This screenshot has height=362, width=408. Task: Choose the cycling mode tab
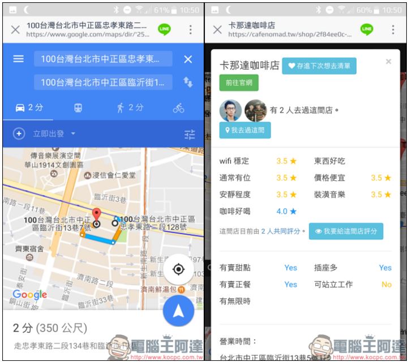click(178, 107)
